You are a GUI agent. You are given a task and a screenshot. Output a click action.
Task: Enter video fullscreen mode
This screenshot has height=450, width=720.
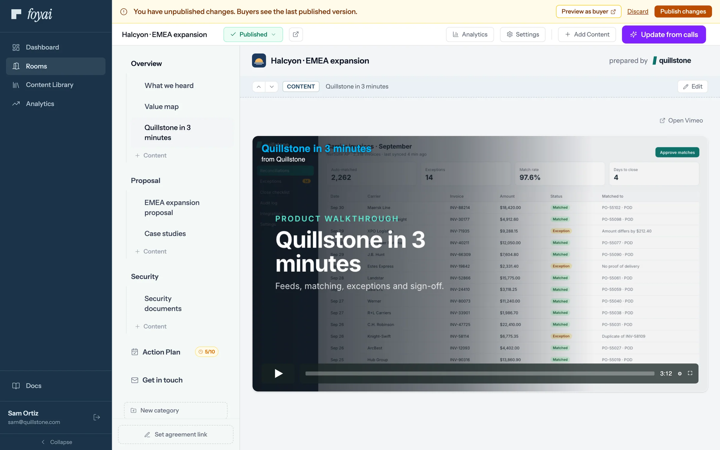pyautogui.click(x=690, y=373)
